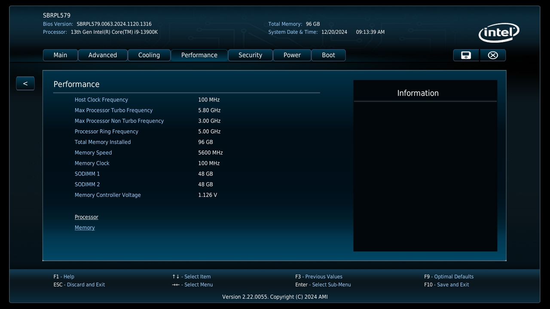Select the SODIMM 1 label
This screenshot has height=309, width=550.
[x=87, y=174]
